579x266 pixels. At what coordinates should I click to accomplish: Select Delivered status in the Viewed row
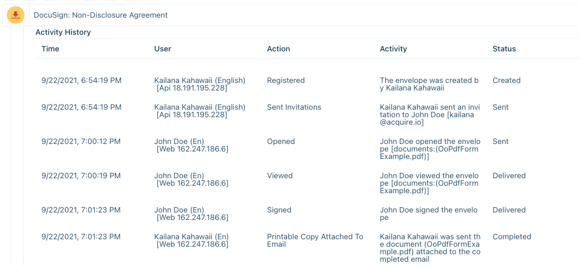point(509,176)
